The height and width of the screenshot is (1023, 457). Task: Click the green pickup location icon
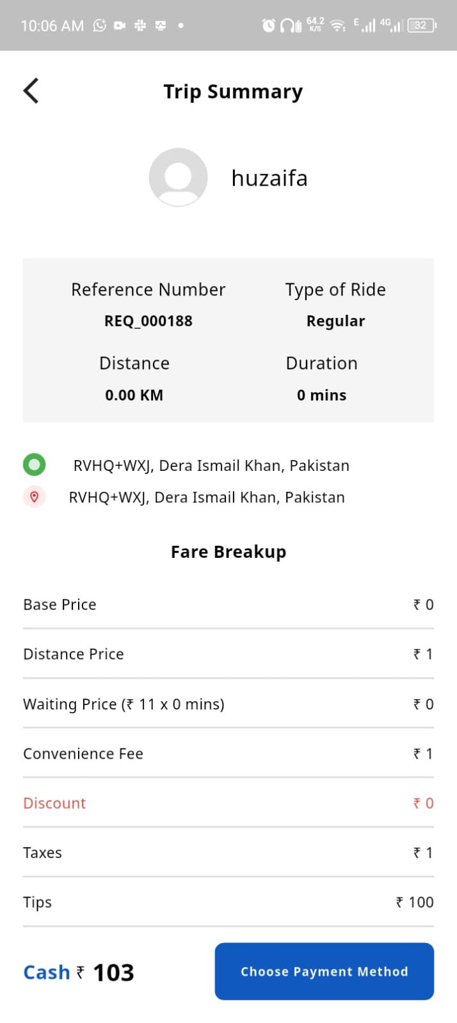pyautogui.click(x=34, y=464)
